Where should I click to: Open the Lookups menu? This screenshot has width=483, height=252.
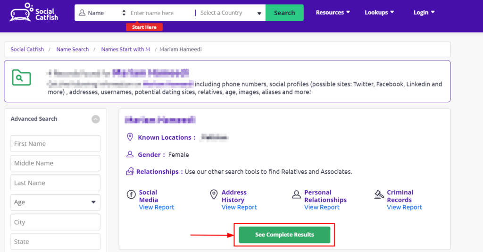(x=379, y=12)
